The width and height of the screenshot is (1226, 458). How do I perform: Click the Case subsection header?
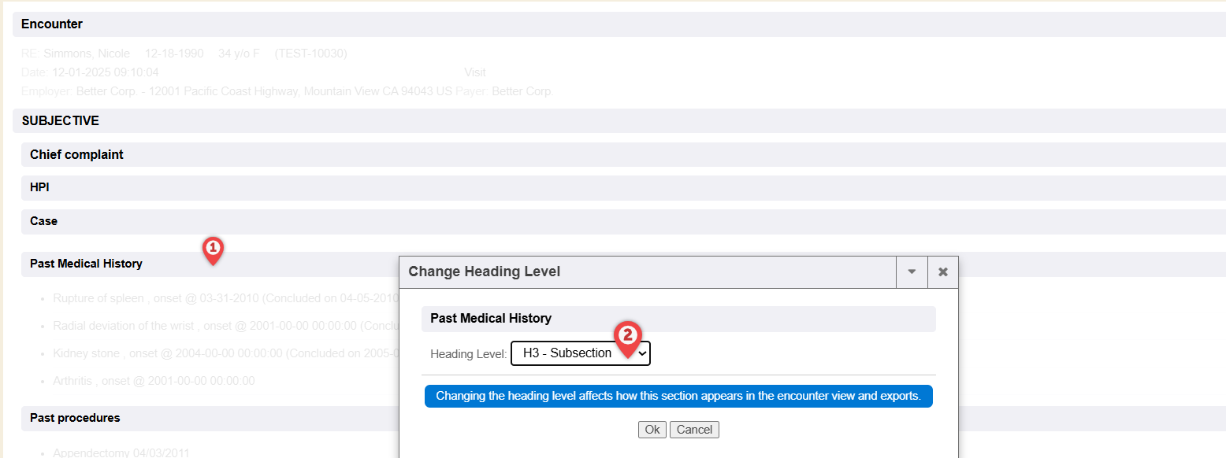[43, 221]
